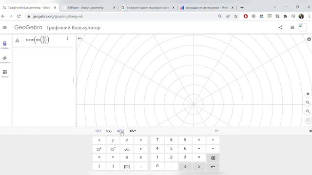Reset view with the home button
The image size is (312, 175).
(x=308, y=94)
